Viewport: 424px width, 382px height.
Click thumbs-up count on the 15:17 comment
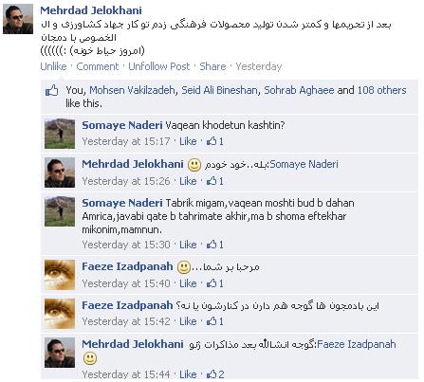click(215, 141)
